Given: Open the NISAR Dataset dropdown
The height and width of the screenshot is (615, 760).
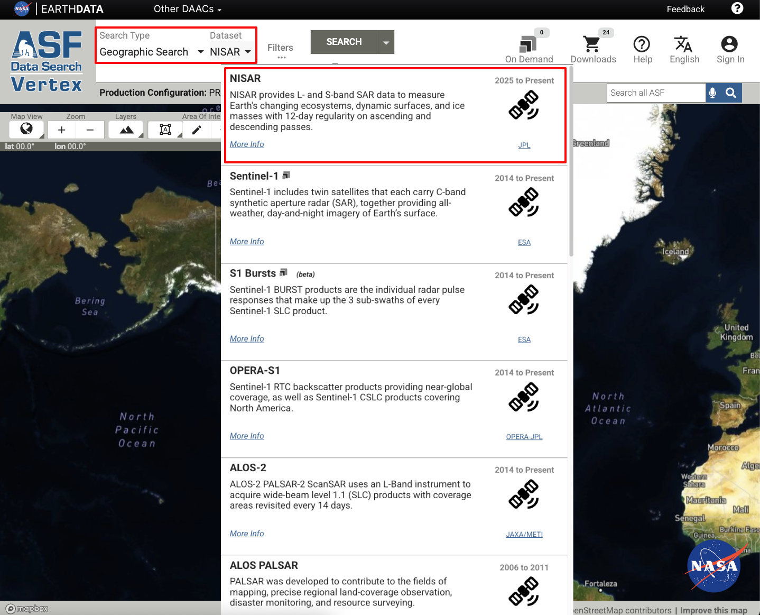Looking at the screenshot, I should point(229,52).
